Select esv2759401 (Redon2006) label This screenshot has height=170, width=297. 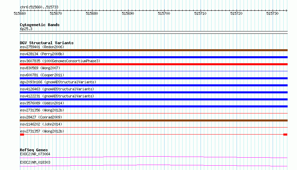coord(42,47)
